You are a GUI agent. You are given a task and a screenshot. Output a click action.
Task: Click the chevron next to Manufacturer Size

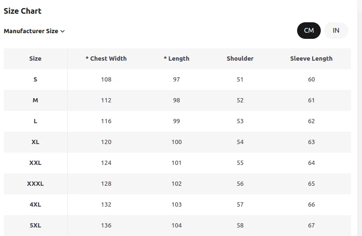point(63,31)
